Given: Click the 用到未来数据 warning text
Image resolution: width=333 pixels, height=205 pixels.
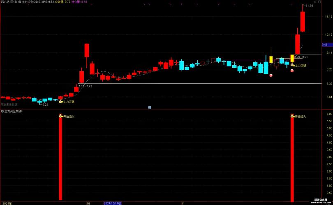Looking at the screenshot, I should pos(10,105).
